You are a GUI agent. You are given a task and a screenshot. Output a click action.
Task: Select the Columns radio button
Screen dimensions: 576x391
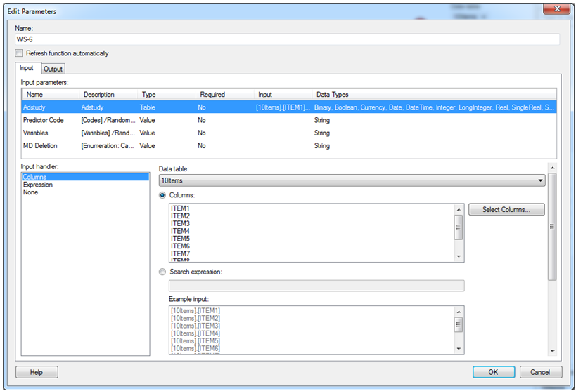point(163,194)
